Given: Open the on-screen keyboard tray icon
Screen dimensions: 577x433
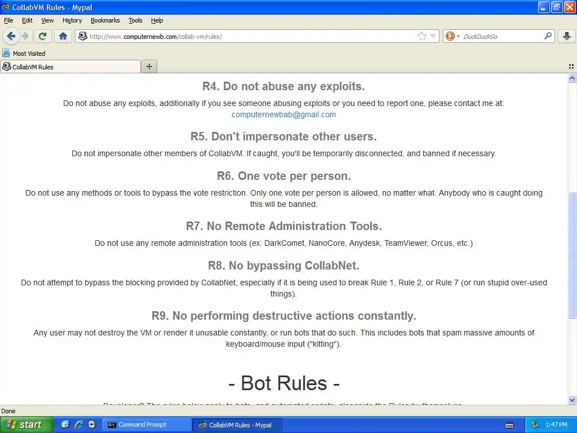Looking at the screenshot, I should click(509, 425).
